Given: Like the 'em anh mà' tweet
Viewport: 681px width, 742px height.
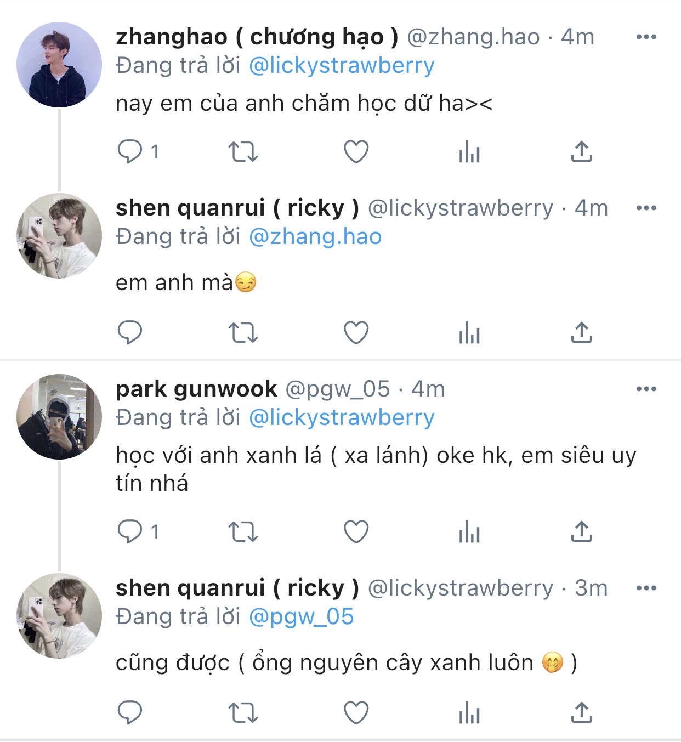Looking at the screenshot, I should click(x=356, y=333).
